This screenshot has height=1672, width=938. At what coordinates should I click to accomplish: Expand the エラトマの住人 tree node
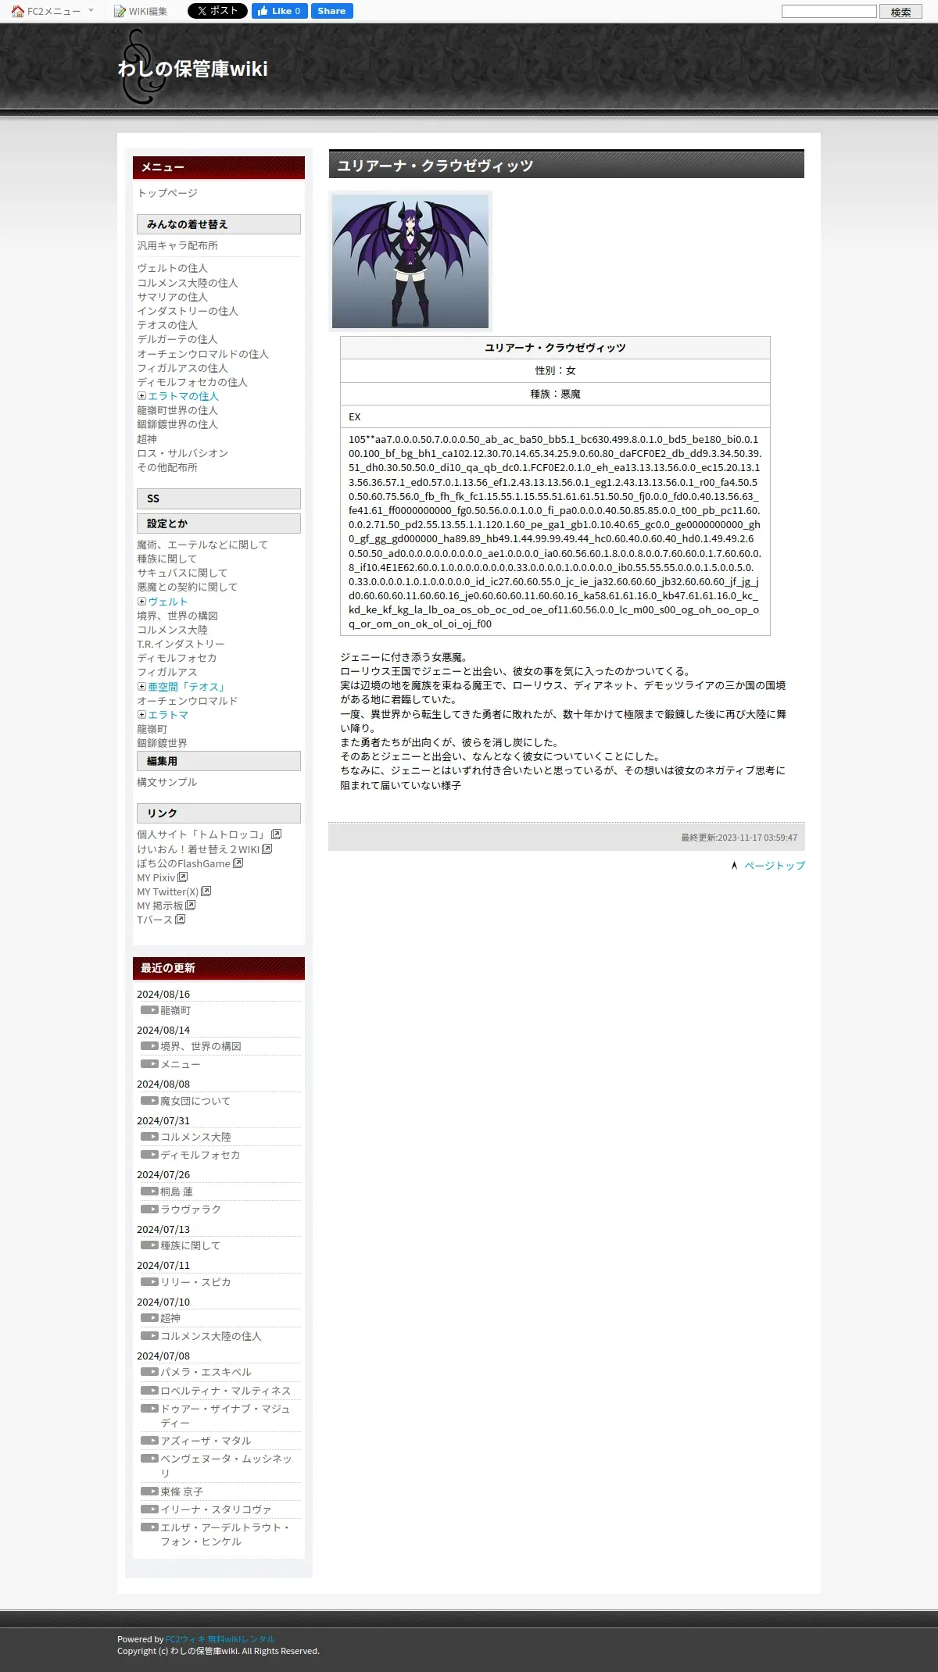coord(141,396)
